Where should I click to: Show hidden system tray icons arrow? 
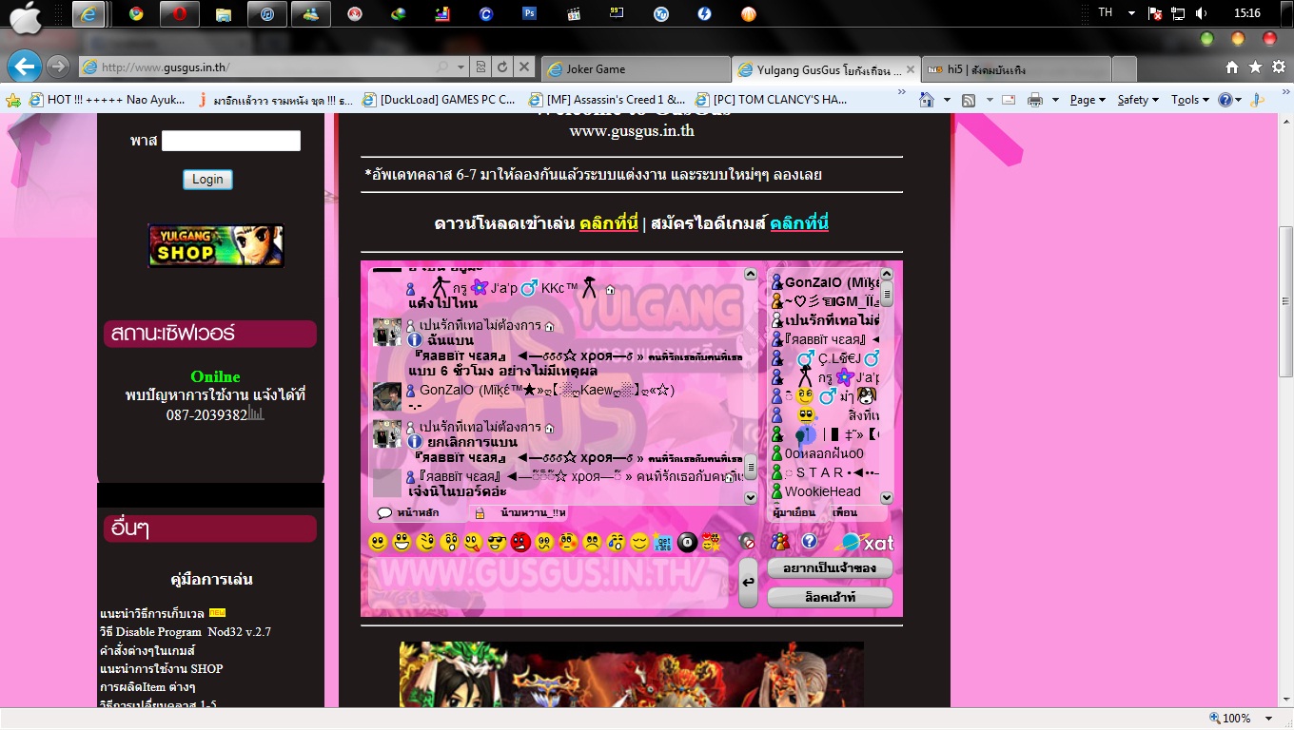click(1131, 13)
